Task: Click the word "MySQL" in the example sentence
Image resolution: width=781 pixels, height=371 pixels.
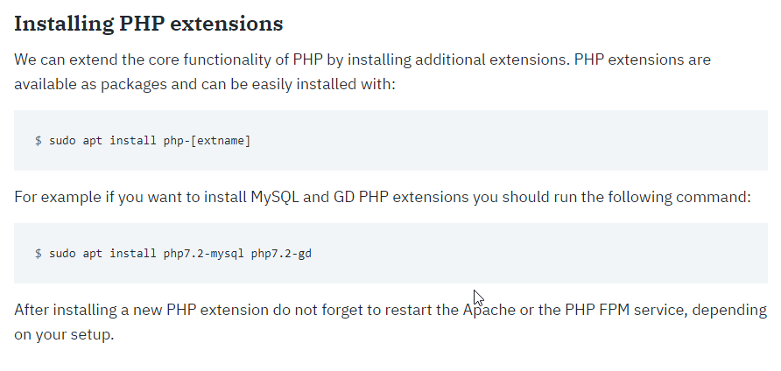Action: pos(275,196)
